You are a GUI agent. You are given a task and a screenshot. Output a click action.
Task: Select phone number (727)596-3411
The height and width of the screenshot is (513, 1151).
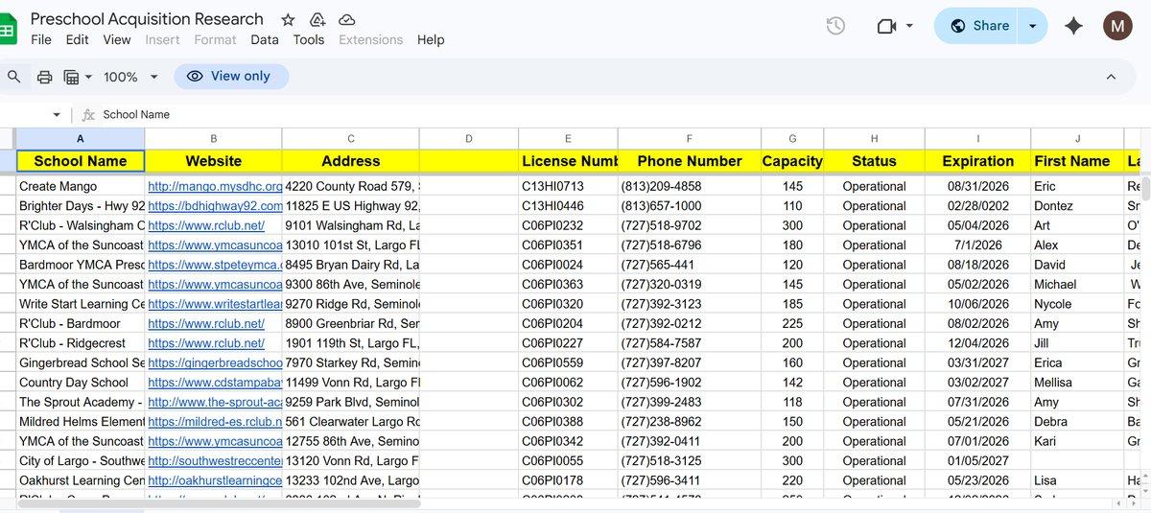(690, 480)
